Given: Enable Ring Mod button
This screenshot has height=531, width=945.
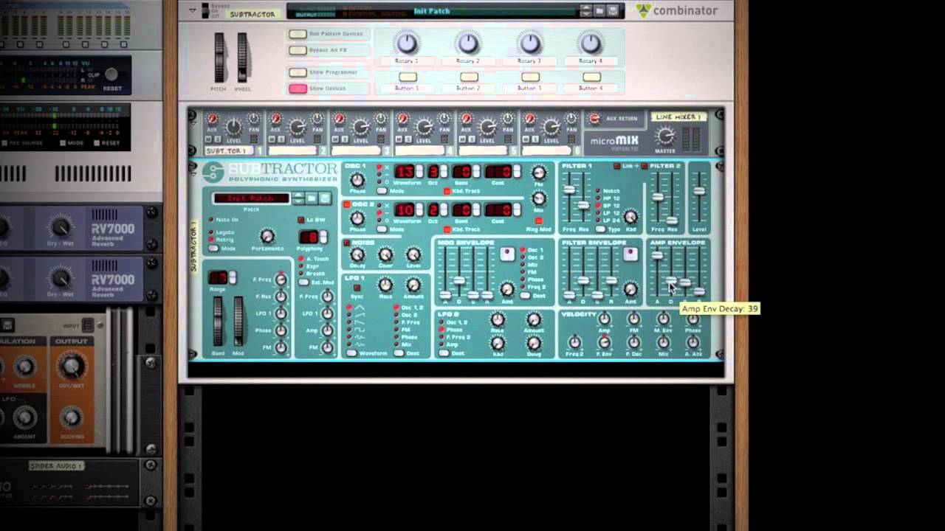Looking at the screenshot, I should pos(539,221).
